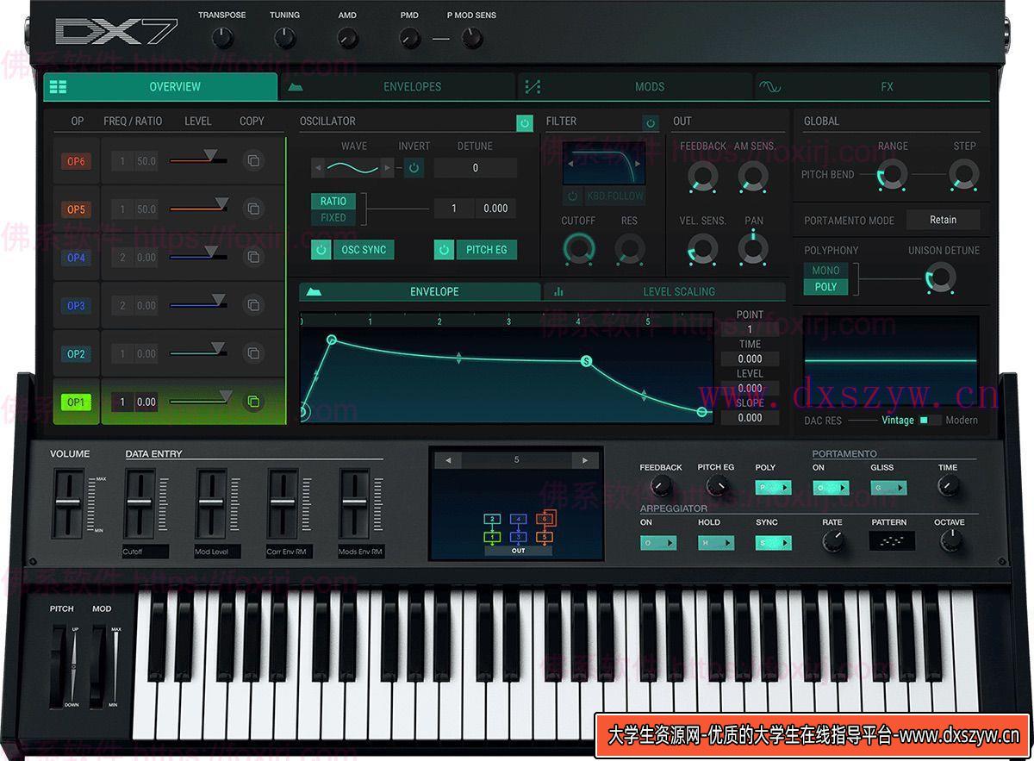Click the DETUNE value field
This screenshot has width=1034, height=761.
pyautogui.click(x=475, y=168)
